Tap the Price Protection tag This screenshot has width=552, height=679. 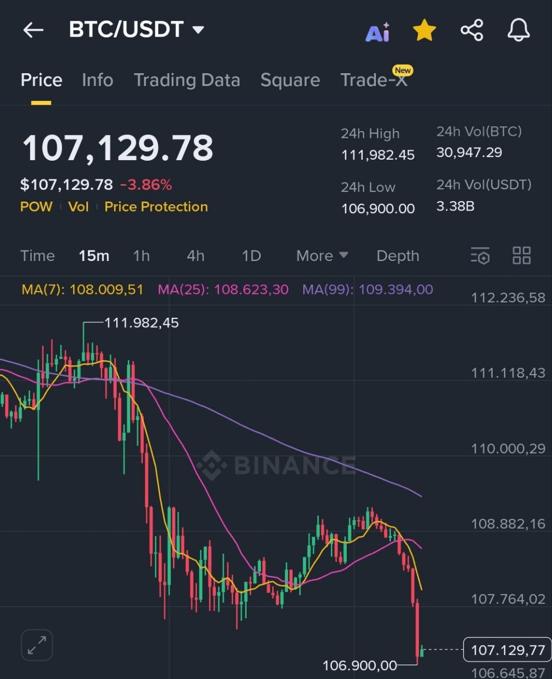pos(156,207)
